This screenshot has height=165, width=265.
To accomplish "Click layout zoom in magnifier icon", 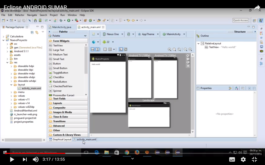I will [190, 49].
